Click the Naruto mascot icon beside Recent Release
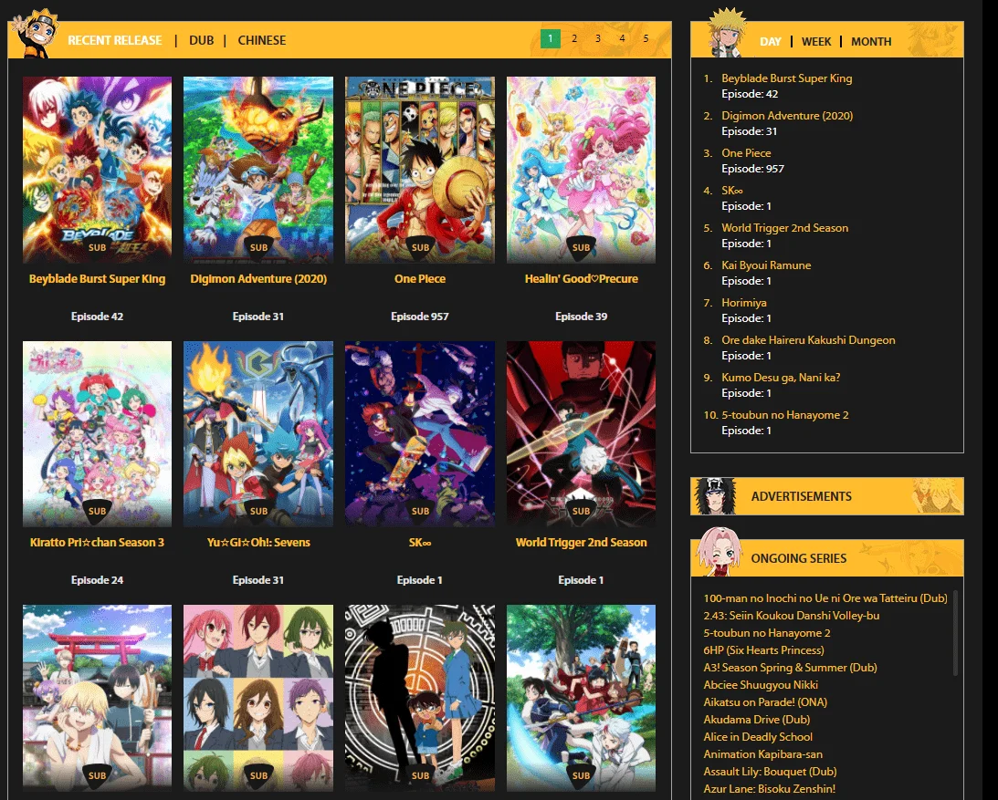998x800 pixels. [x=34, y=33]
